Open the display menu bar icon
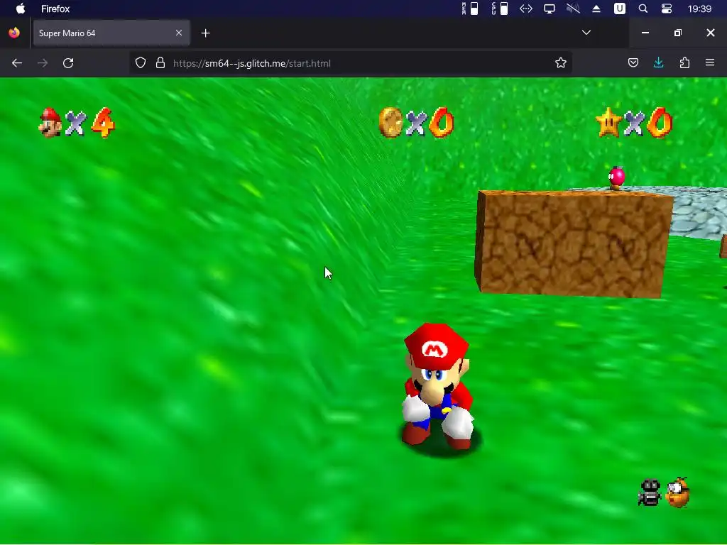The image size is (727, 545). click(550, 9)
